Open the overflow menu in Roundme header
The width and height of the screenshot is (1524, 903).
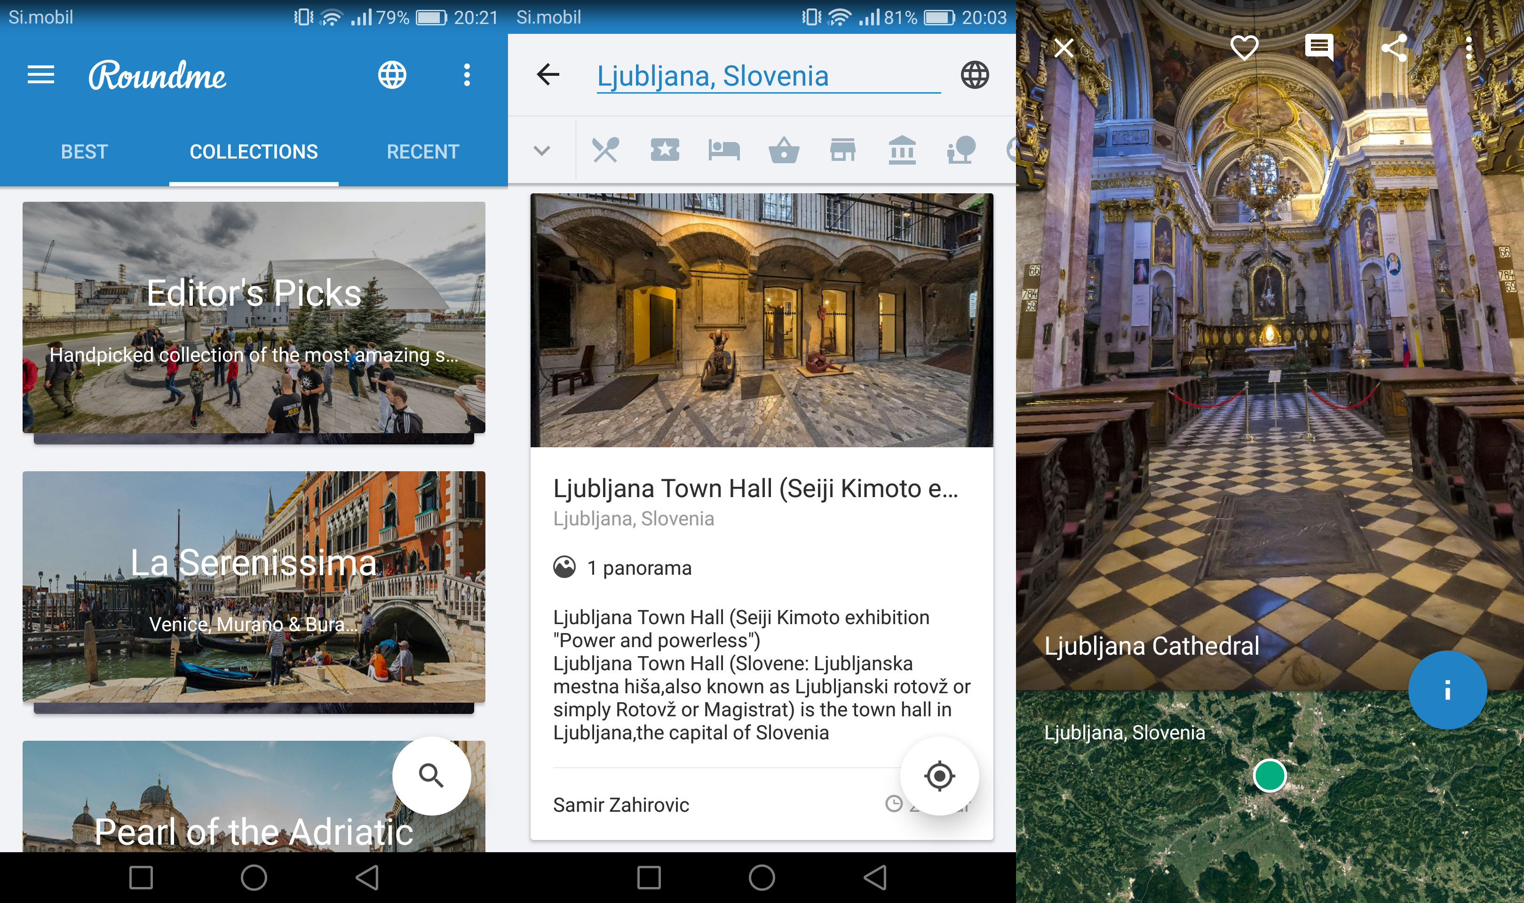pyautogui.click(x=467, y=75)
